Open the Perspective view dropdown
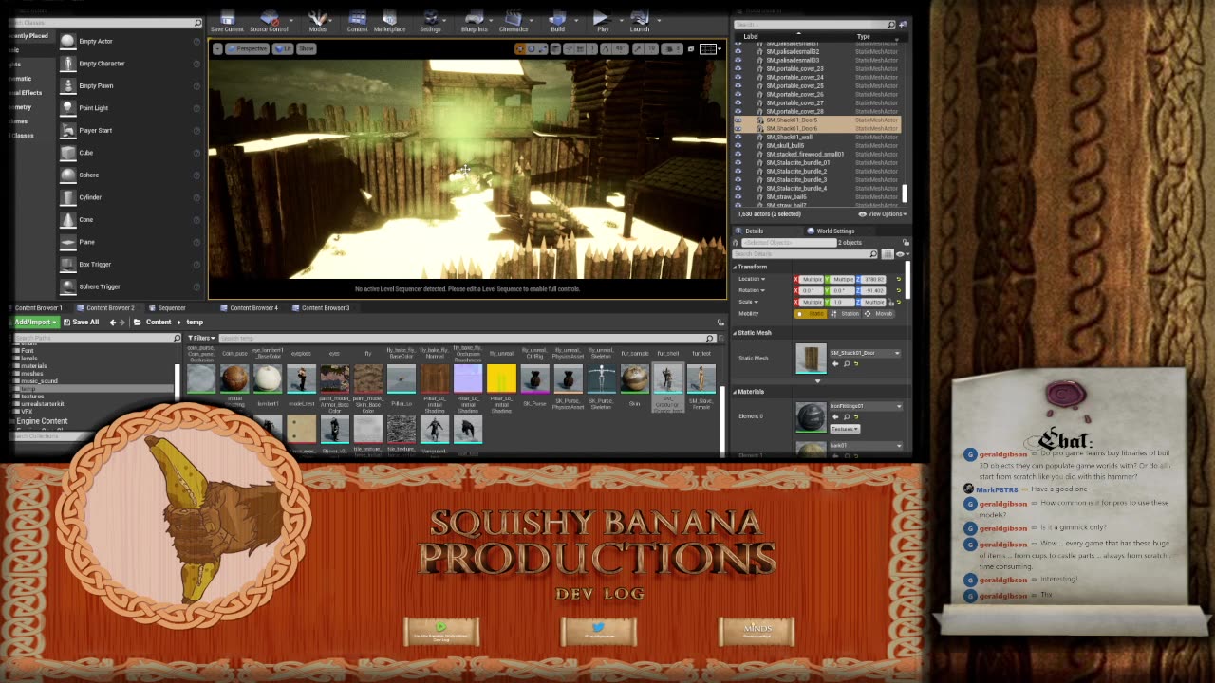The width and height of the screenshot is (1215, 683). [249, 48]
